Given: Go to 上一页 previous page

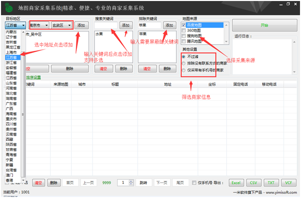Looking at the screenshot, I should click(x=88, y=182).
